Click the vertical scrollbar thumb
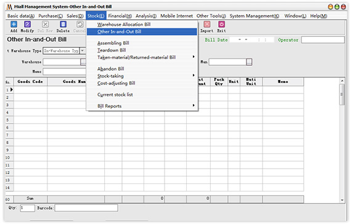The image size is (350, 224). point(342,95)
